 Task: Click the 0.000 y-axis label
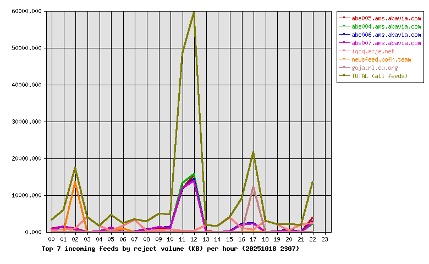(33, 232)
